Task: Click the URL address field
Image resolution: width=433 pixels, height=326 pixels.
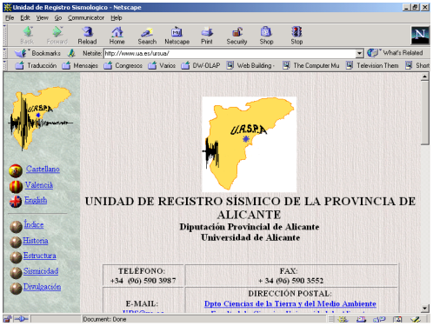Action: tap(230, 53)
